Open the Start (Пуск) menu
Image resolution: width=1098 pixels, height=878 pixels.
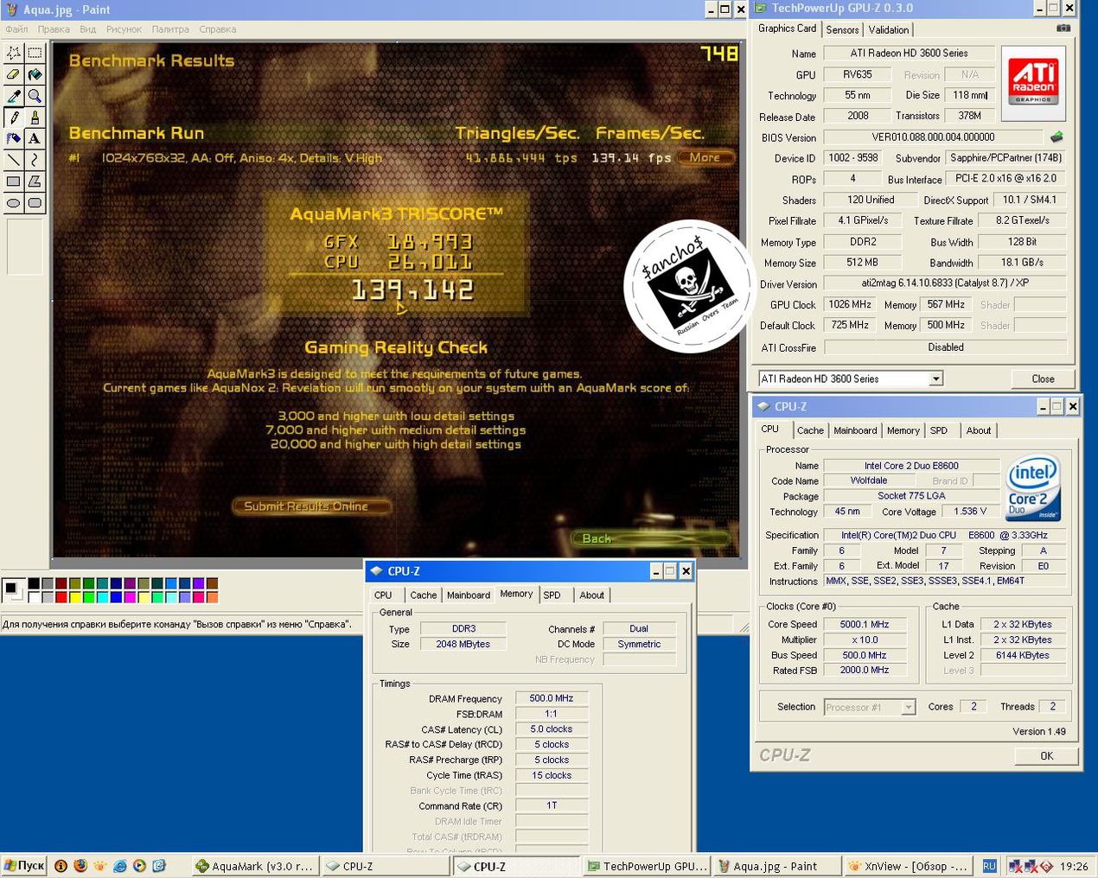[24, 866]
